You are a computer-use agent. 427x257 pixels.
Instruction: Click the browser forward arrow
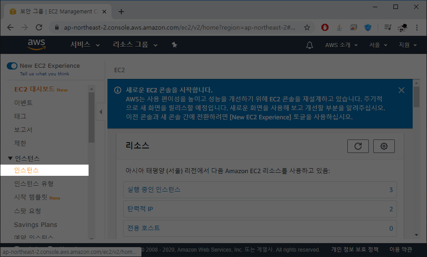(25, 27)
